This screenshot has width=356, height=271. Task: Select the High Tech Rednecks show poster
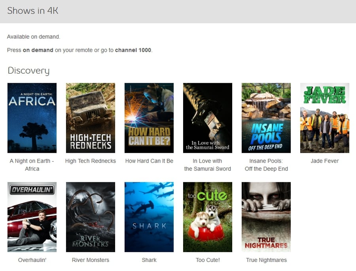tap(90, 117)
